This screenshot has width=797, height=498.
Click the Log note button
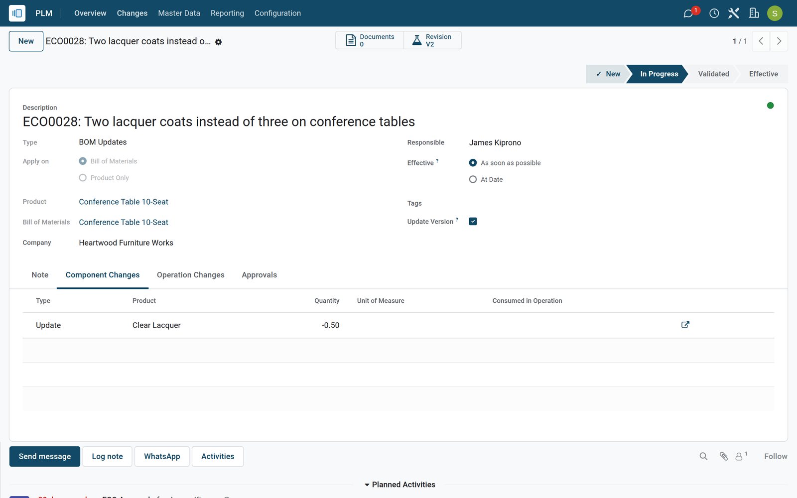[107, 456]
